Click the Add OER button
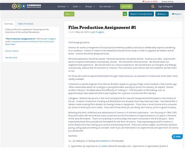This screenshot has width=185, height=148. coord(126,7)
